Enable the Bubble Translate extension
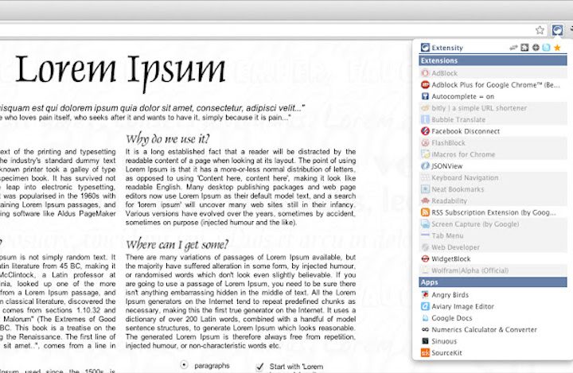Screen dimensions: 573x373 493,119
